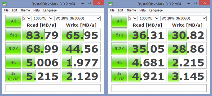Click the comment field in left window
Viewport: 212px width, 96px height.
[53, 88]
